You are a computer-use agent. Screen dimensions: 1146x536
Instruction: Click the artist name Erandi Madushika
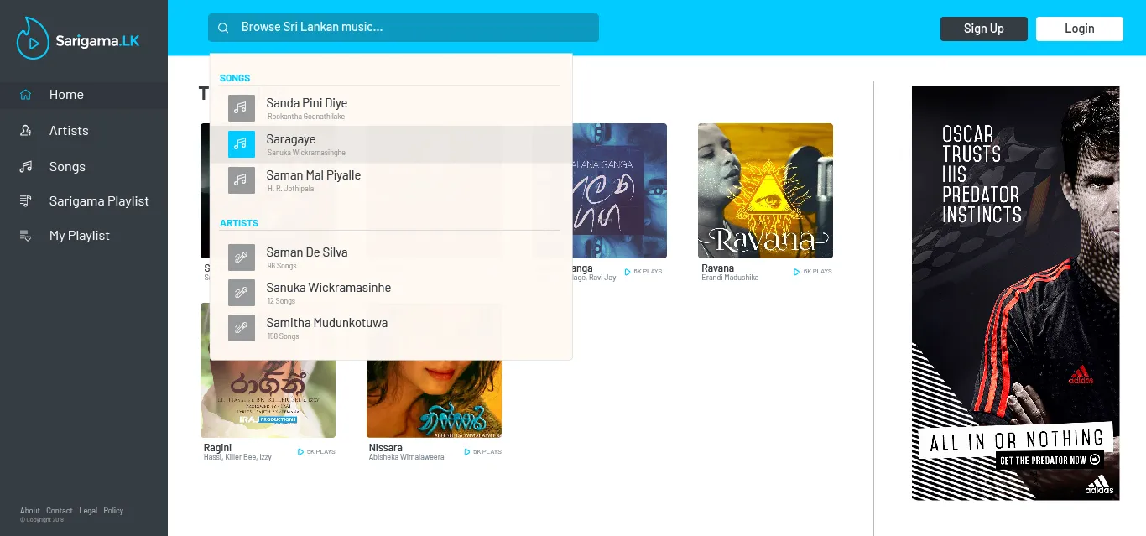pyautogui.click(x=730, y=278)
